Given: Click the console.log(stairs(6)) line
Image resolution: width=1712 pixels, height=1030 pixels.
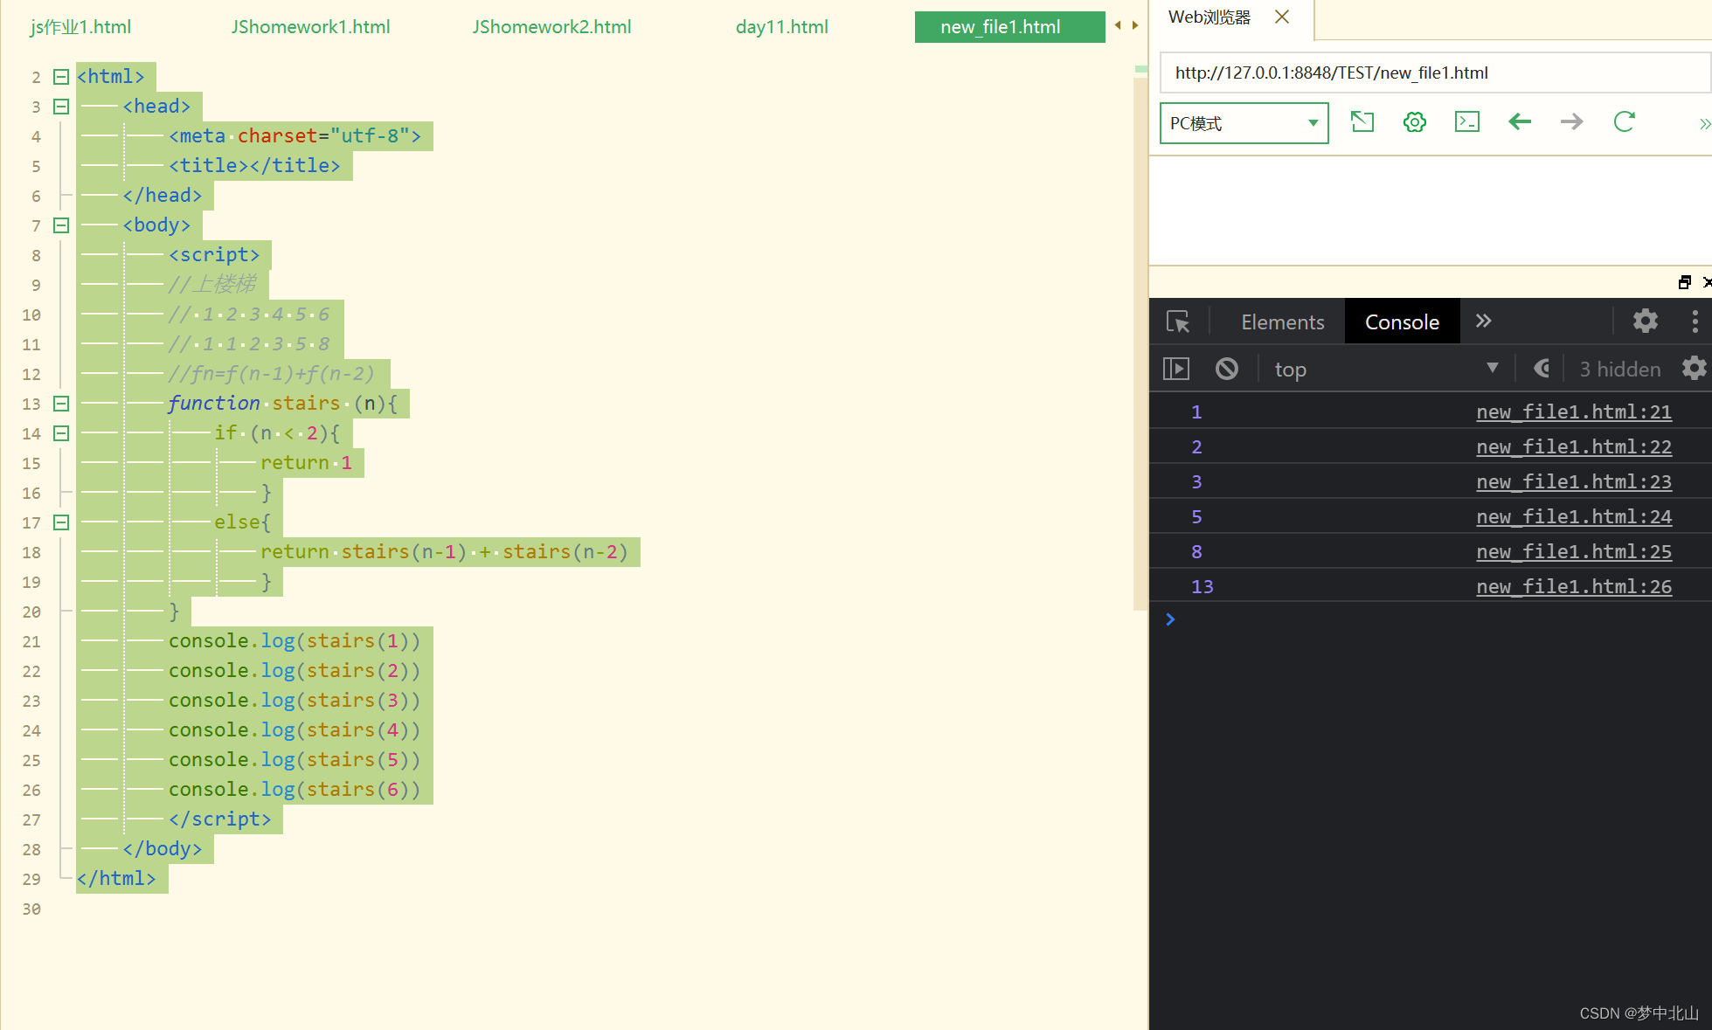Looking at the screenshot, I should click(x=295, y=790).
